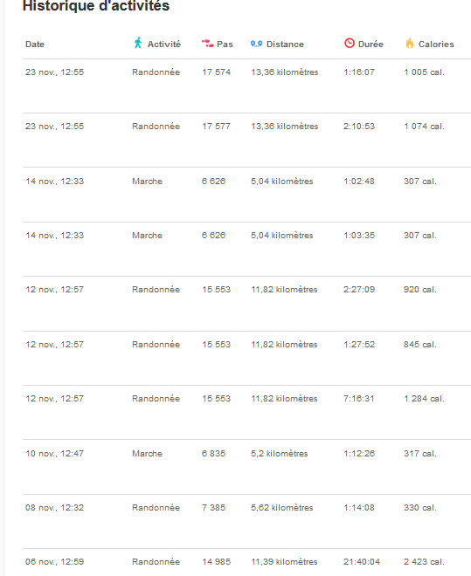Open the 23 nov. hike lasting 1:16:07

coord(246,86)
